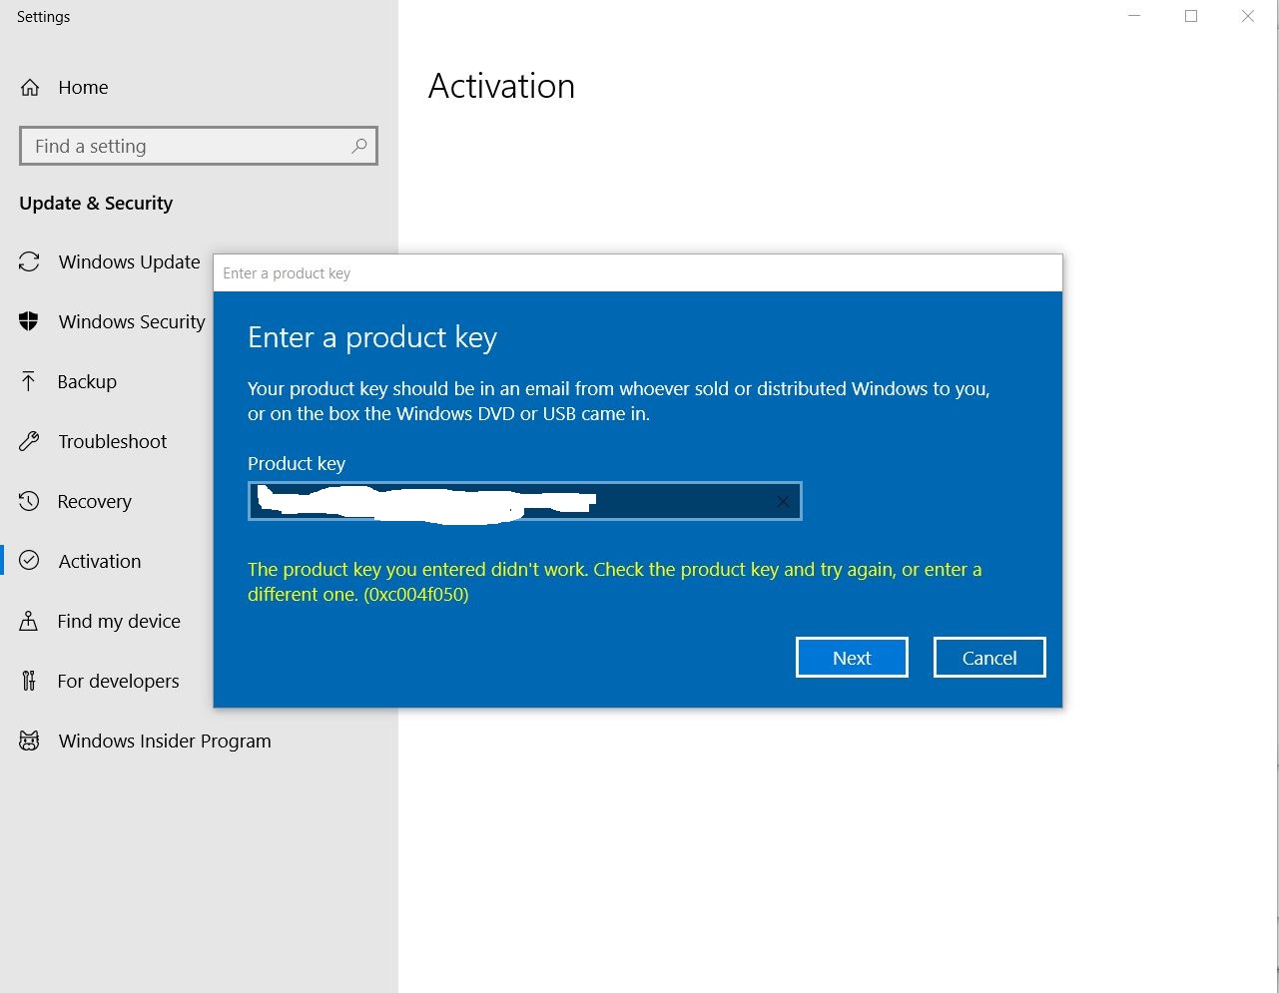Click the Update & Security heading
This screenshot has height=993, width=1279.
click(96, 204)
